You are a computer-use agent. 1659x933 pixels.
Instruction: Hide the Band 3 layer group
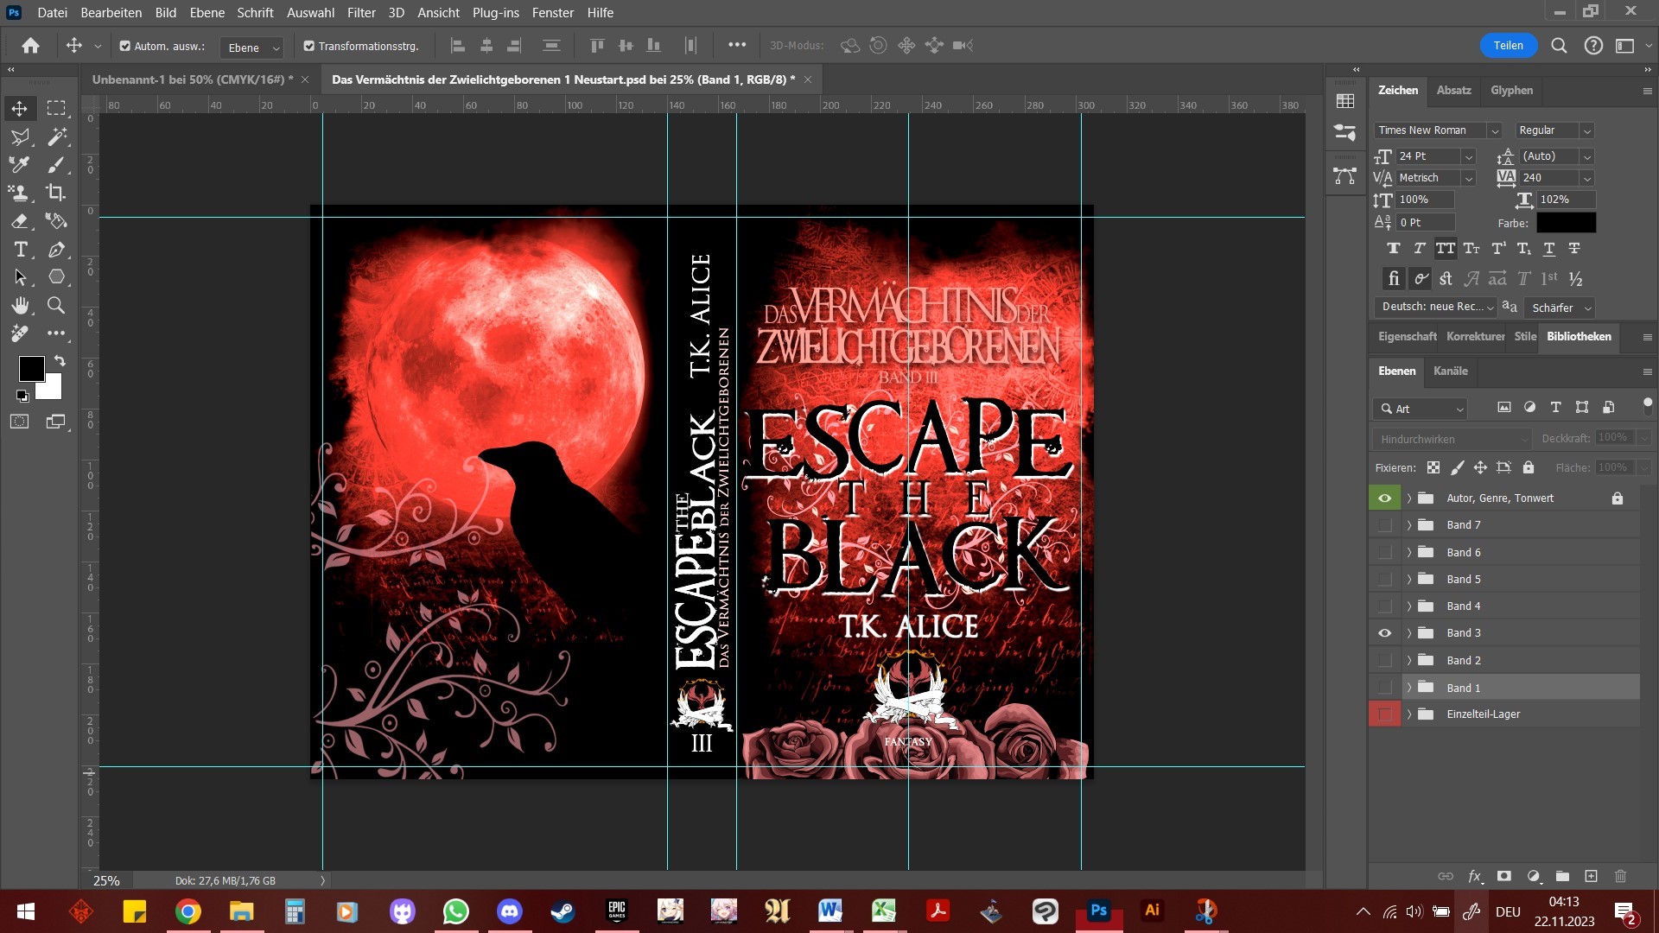(1384, 633)
